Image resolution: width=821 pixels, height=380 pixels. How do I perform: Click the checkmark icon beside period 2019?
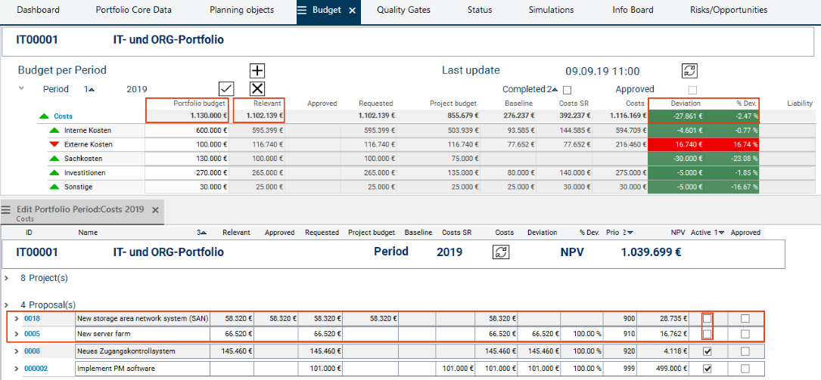(x=225, y=88)
